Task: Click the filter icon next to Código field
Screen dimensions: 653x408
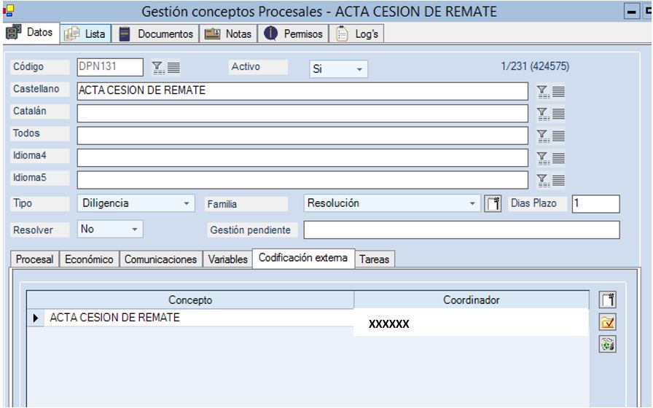Action: (x=157, y=68)
